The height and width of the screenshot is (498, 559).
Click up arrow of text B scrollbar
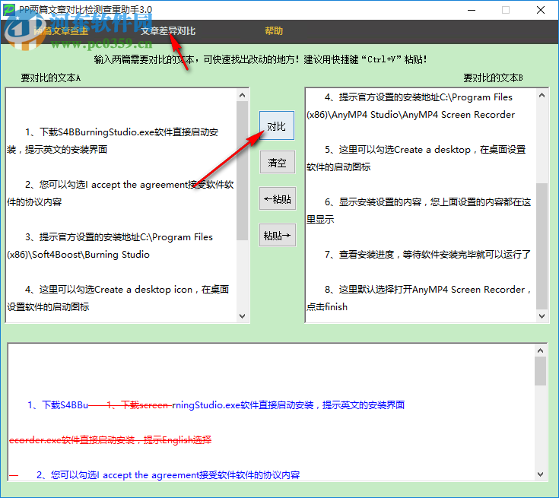pos(542,95)
